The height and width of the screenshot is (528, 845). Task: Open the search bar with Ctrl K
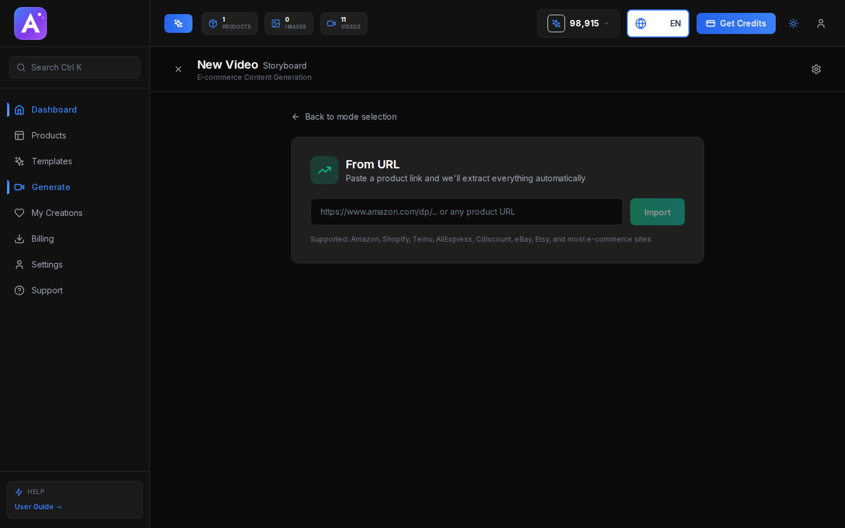click(x=75, y=67)
